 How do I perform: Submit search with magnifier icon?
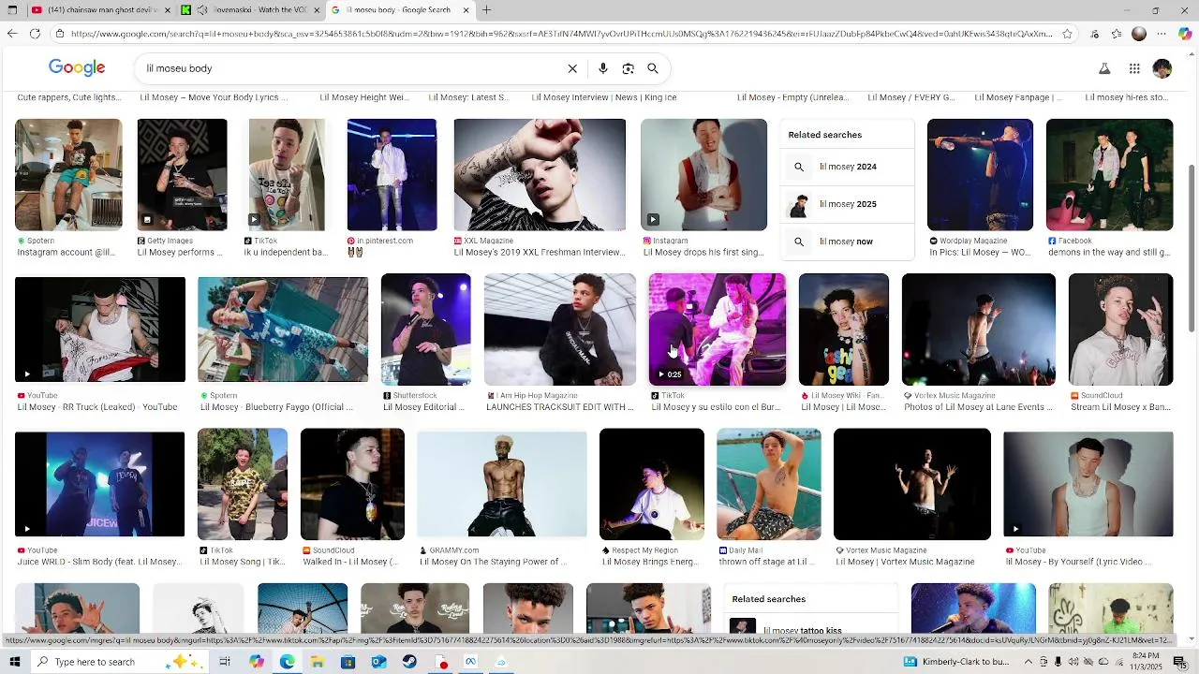[x=653, y=68]
